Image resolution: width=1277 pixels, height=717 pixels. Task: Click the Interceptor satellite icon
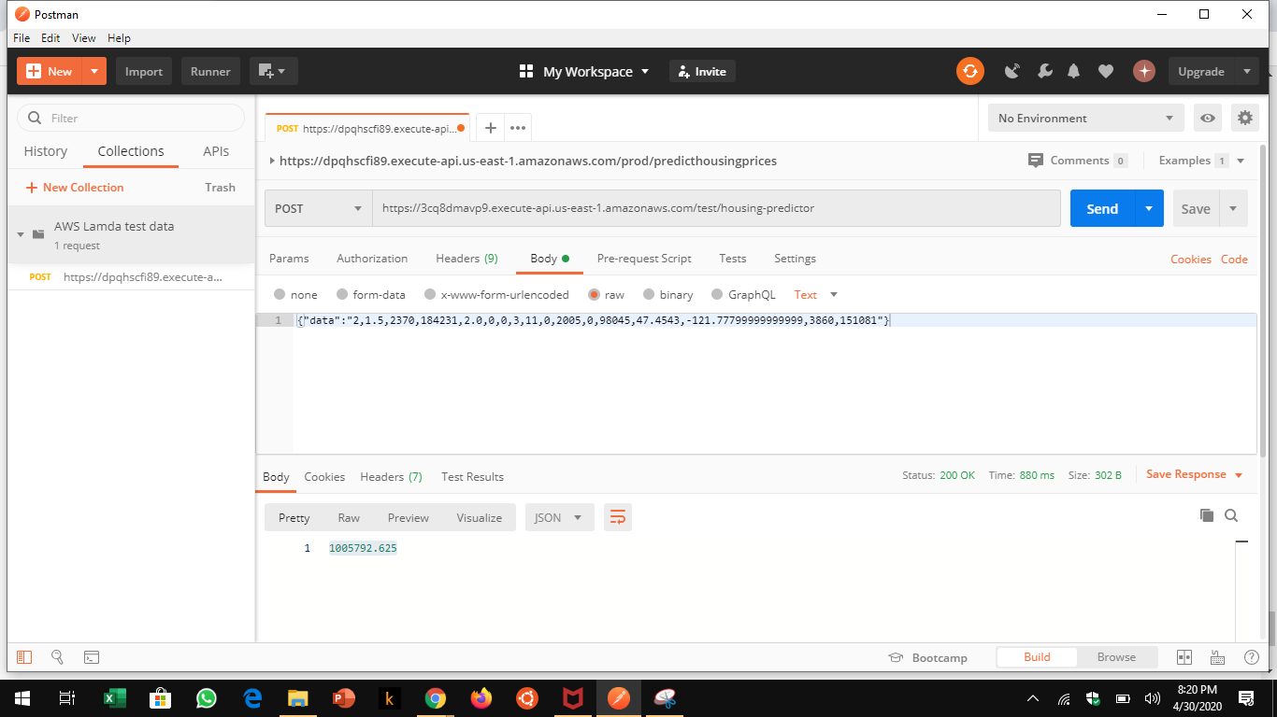tap(1012, 71)
